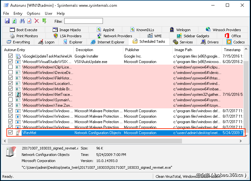Enable the Sysmain task checkbox
The image size is (251, 181).
(x=10, y=100)
